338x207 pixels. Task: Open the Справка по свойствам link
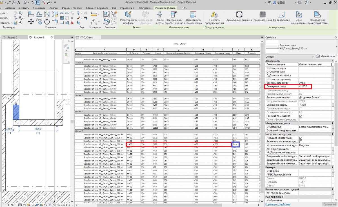coord(278,204)
